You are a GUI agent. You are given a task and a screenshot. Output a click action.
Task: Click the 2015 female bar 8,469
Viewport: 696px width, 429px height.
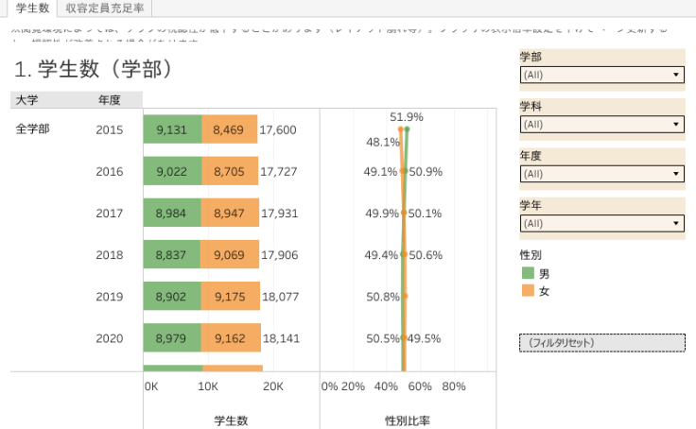point(229,130)
